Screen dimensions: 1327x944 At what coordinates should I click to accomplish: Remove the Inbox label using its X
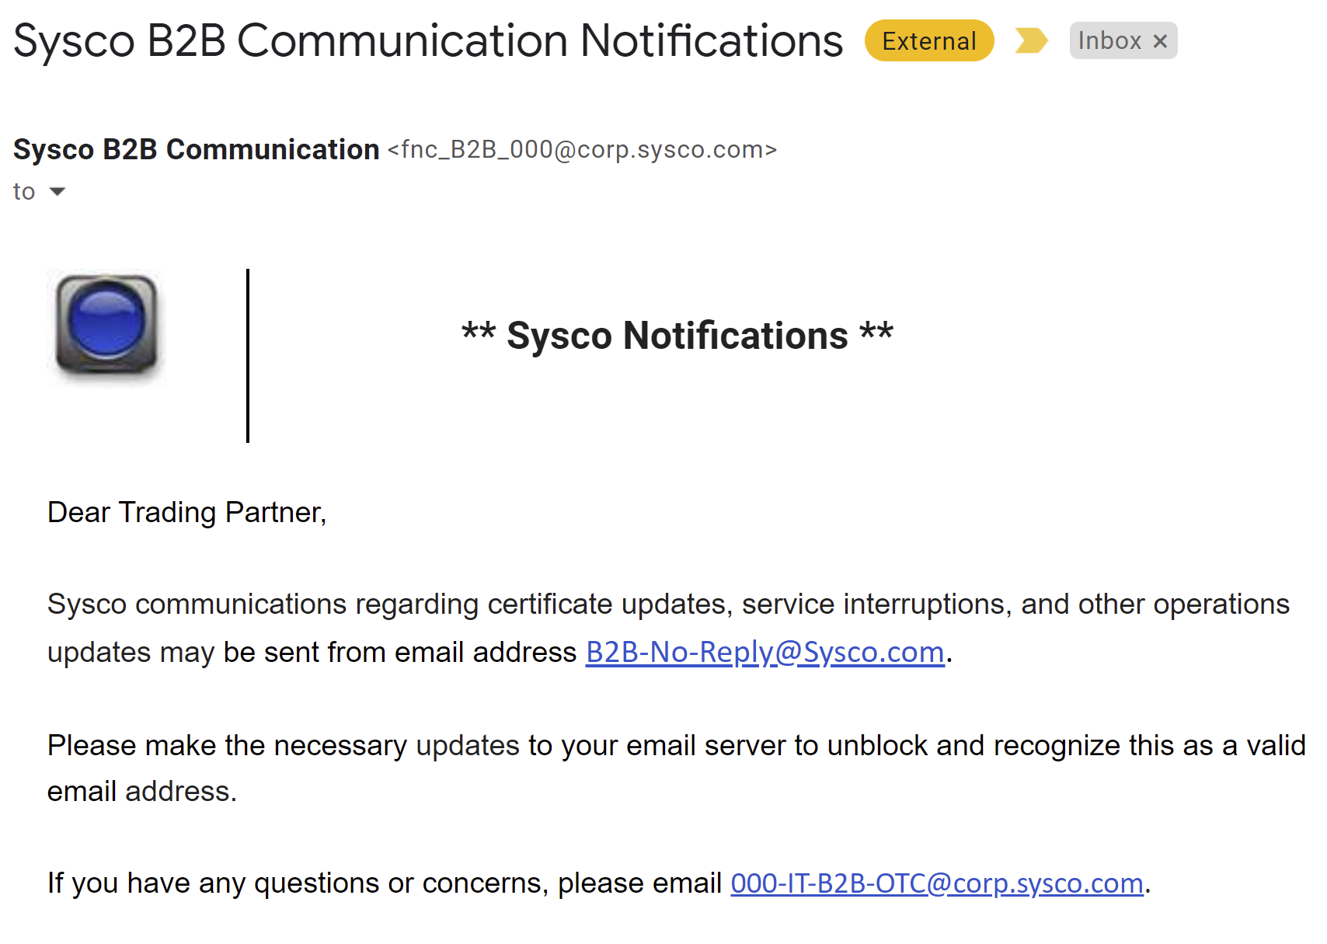(x=1160, y=41)
